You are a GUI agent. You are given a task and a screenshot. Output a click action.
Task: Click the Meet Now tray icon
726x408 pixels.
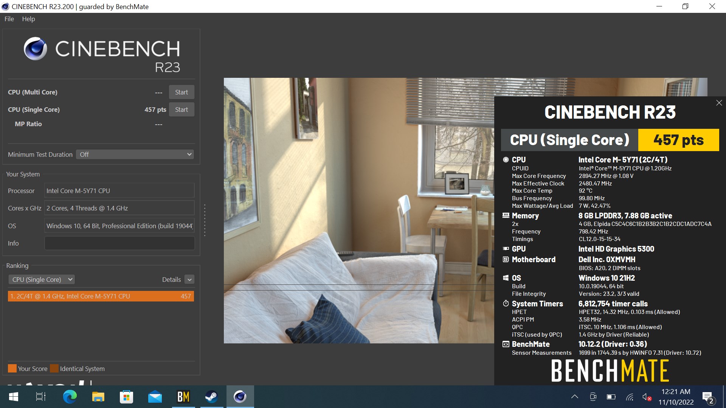(x=593, y=397)
